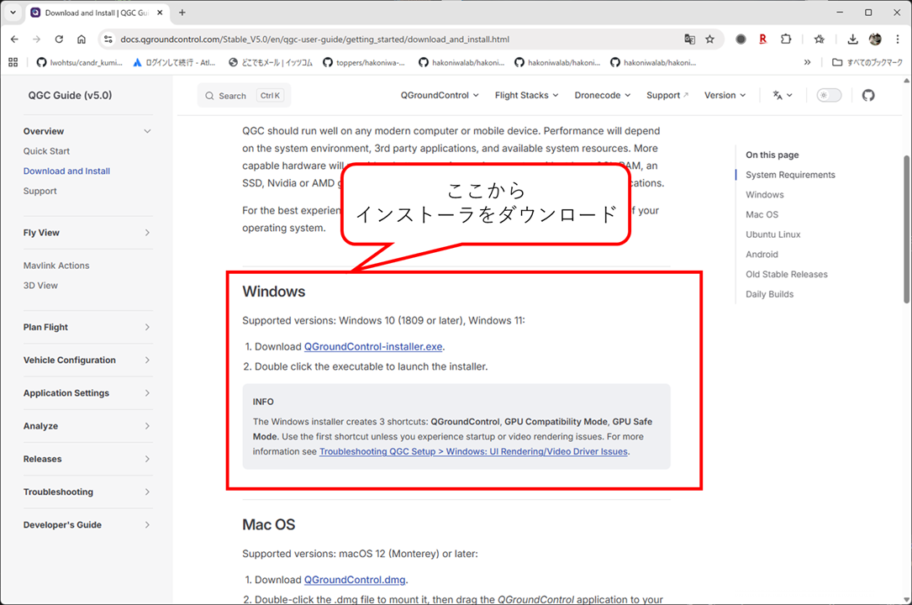Open the bookmarks apps grid icon

click(13, 62)
